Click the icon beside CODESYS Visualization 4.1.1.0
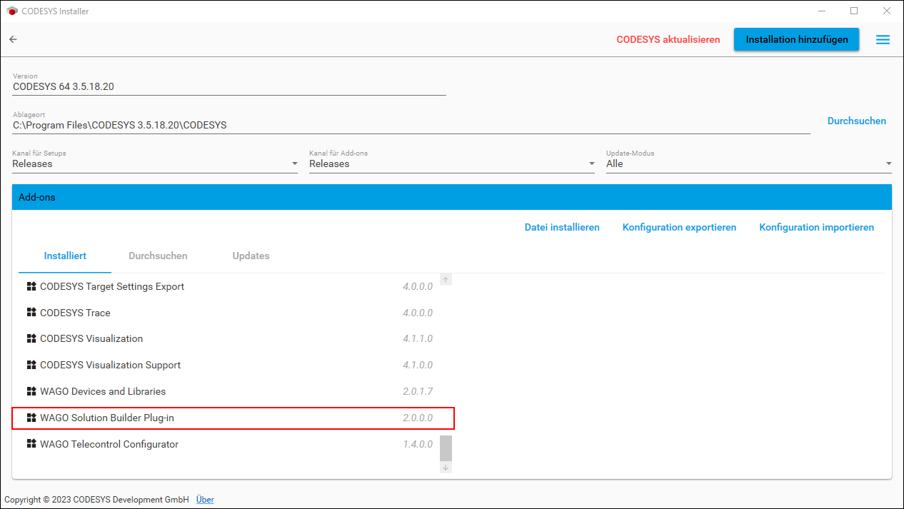Screen dimensions: 904x509 pyautogui.click(x=31, y=338)
